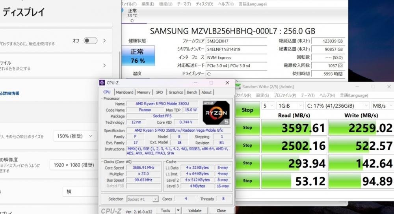Open the 150% scale dropdown
394x214 pixels.
74,136
